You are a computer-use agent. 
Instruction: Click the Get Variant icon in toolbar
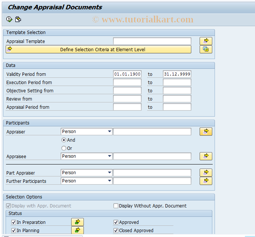click(x=18, y=19)
